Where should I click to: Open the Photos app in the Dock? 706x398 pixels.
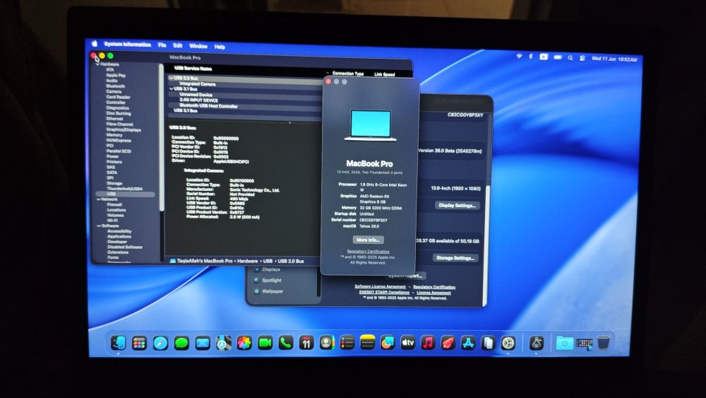[x=244, y=344]
